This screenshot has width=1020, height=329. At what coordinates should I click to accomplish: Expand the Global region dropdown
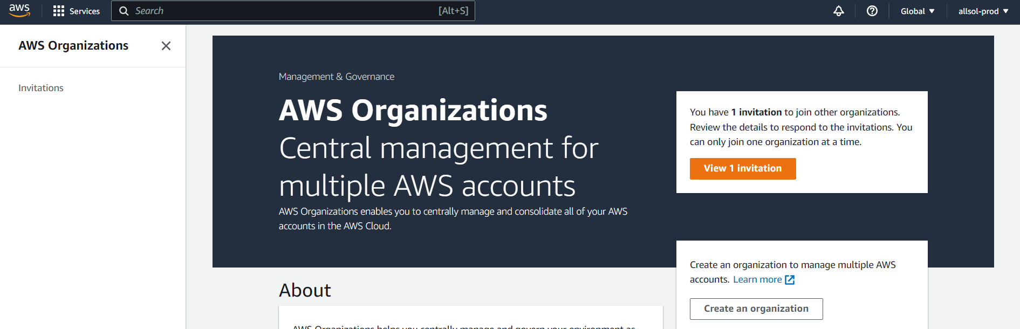coord(918,11)
